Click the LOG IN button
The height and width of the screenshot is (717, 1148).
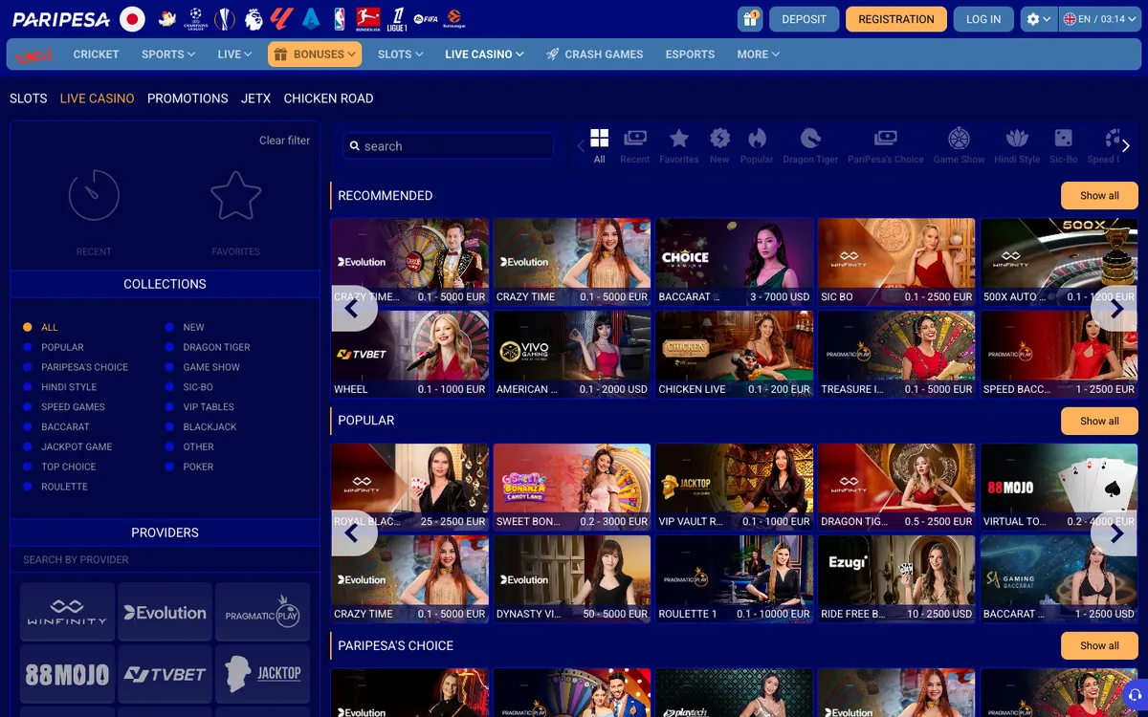[983, 19]
